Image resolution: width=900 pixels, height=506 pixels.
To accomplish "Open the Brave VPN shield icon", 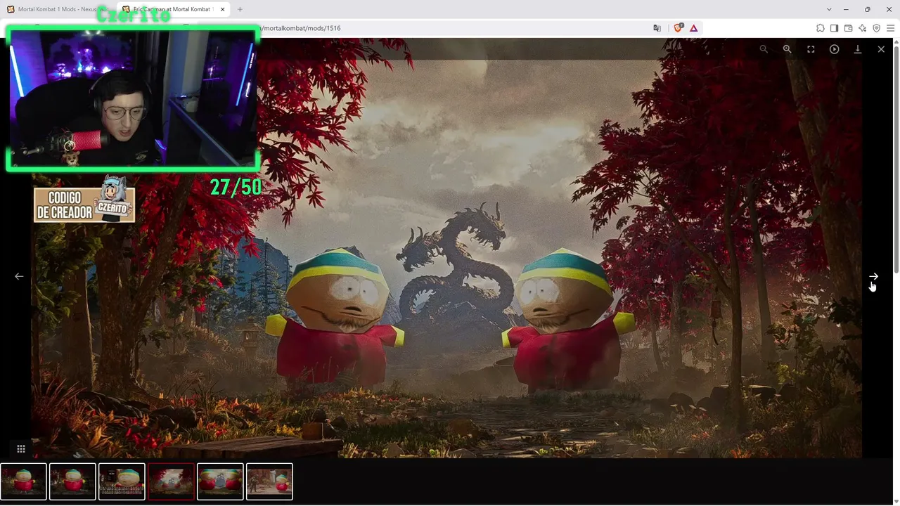I will click(876, 28).
